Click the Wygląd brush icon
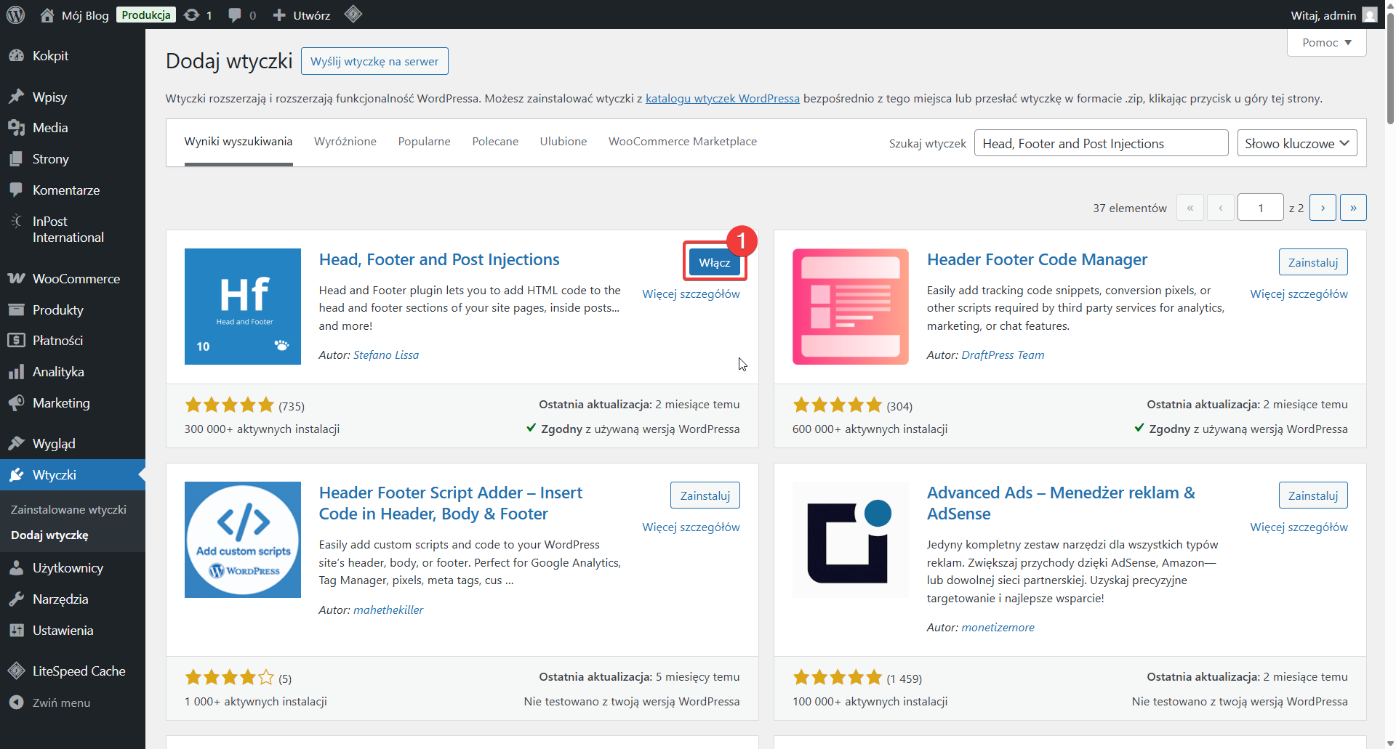Viewport: 1396px width, 749px height. [x=16, y=444]
